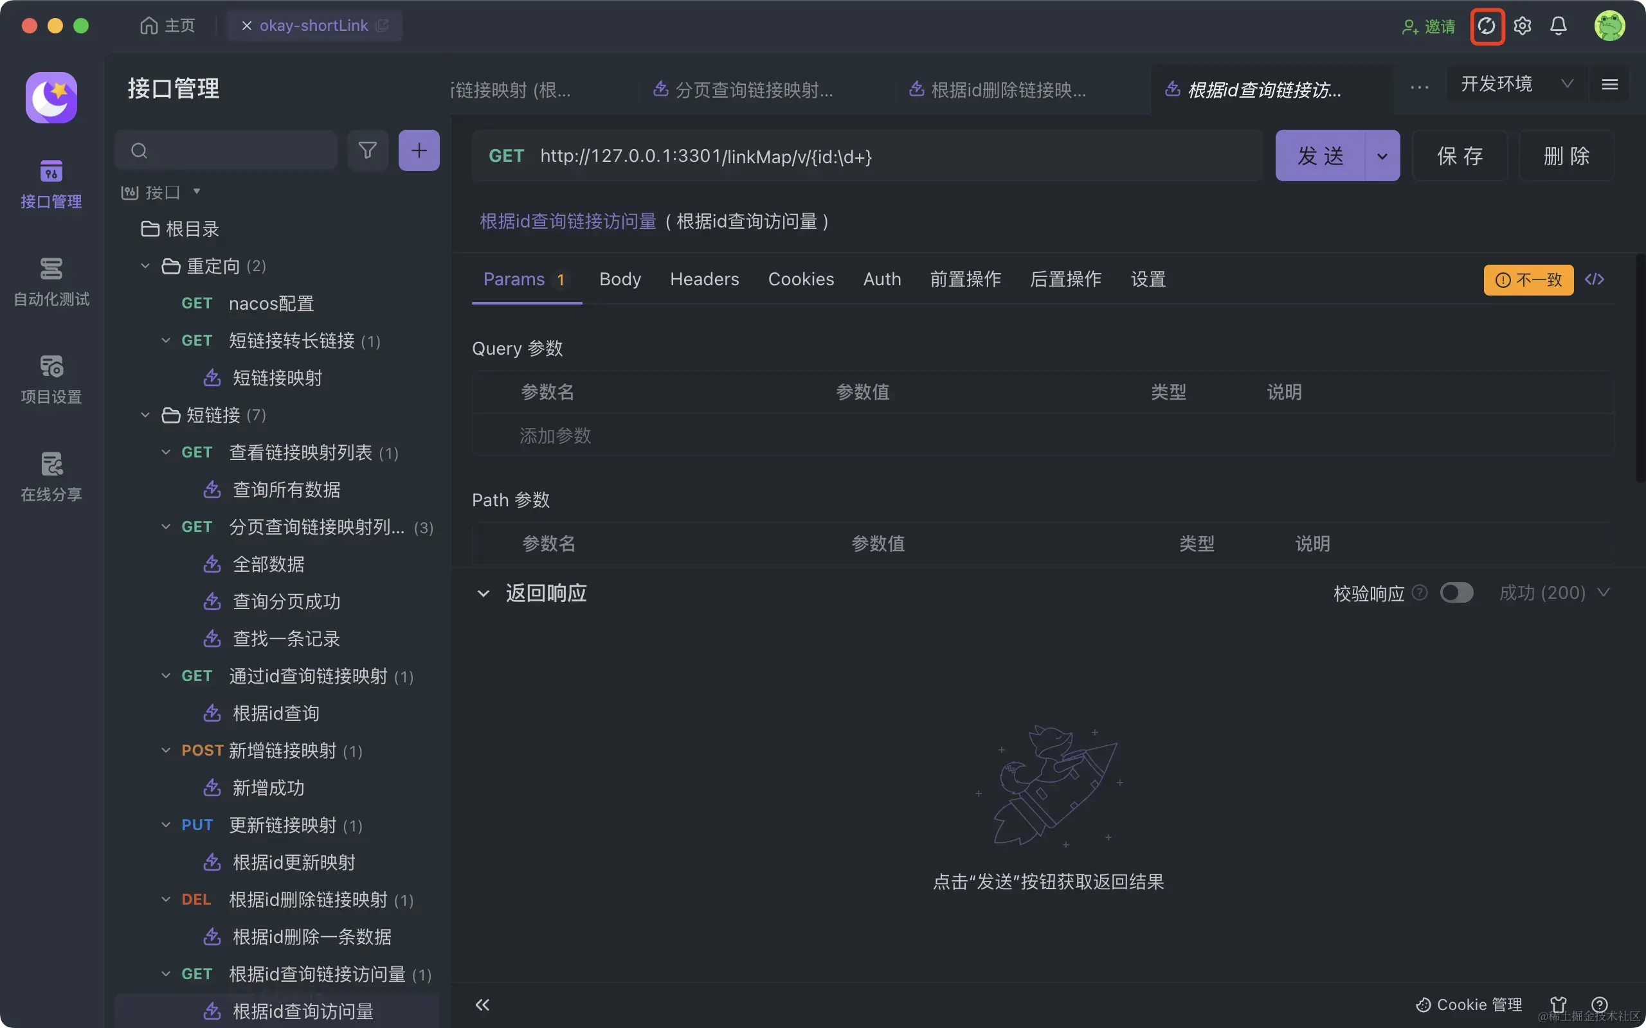Create a new API using the plus icon
Image resolution: width=1646 pixels, height=1028 pixels.
(419, 150)
